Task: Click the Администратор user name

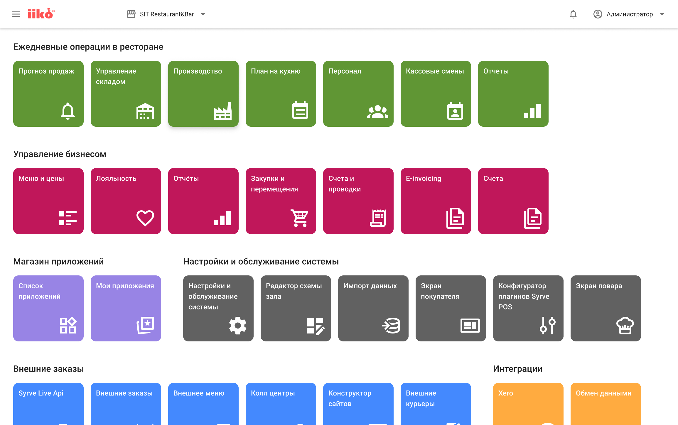Action: point(630,14)
